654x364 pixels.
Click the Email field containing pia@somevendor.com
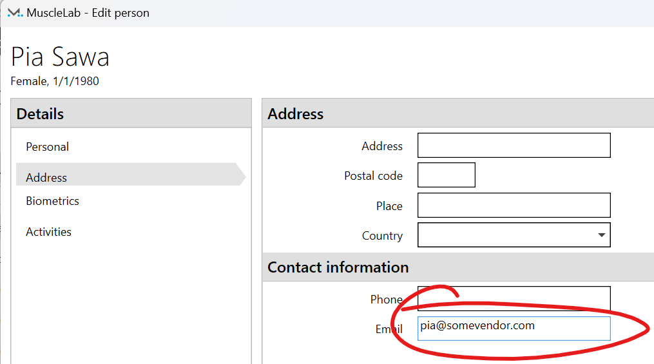coord(514,329)
